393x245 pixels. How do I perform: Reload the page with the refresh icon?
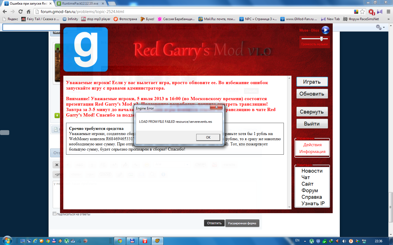pos(20,11)
